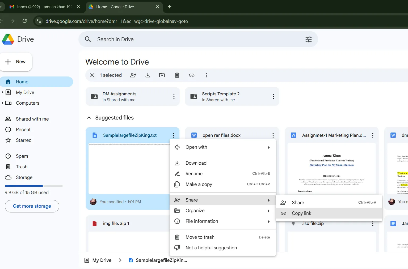Image resolution: width=408 pixels, height=269 pixels.
Task: Expand Open with submenu arrow
Action: pyautogui.click(x=268, y=147)
